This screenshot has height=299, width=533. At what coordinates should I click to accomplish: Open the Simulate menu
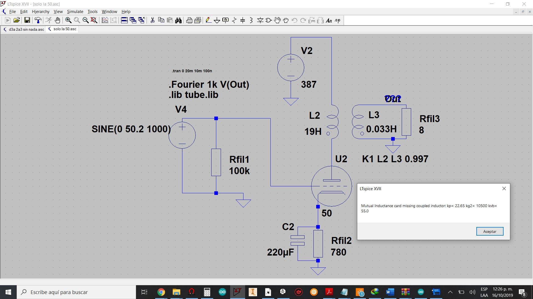click(75, 12)
